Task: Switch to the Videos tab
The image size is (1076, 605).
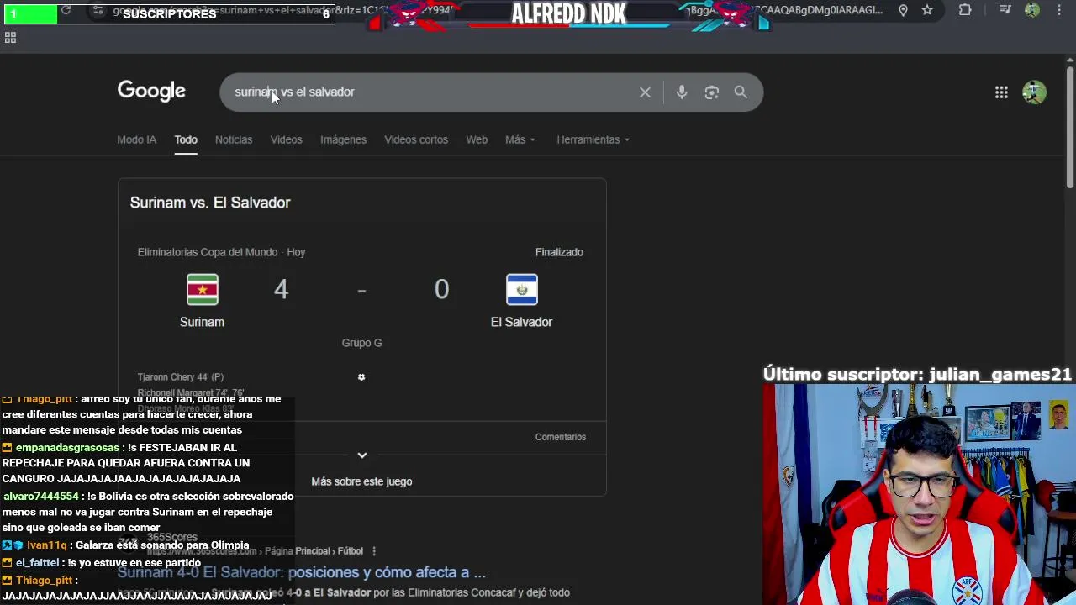Action: (x=286, y=139)
